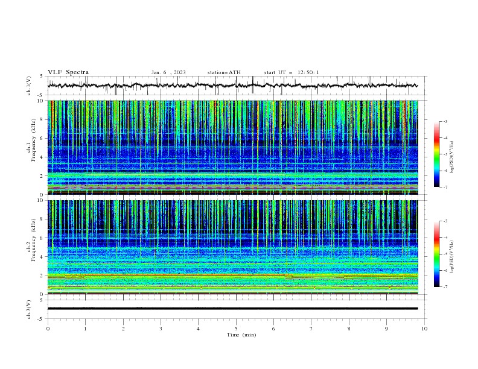Click the ch.1 colorbar "log(PSD)(V²/Hz)" label
478x369 pixels.
click(452, 157)
